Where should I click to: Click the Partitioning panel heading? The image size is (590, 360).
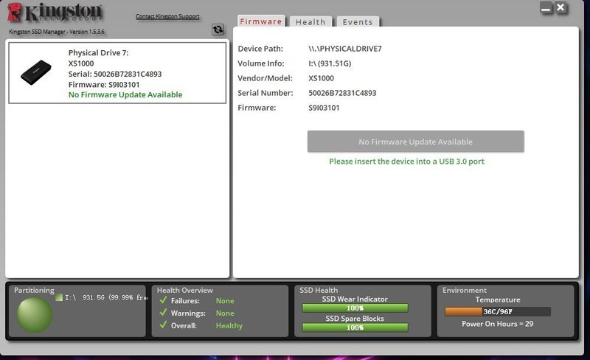coord(34,290)
